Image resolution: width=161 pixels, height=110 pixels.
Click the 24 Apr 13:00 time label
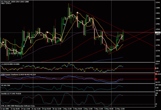(x=26, y=109)
